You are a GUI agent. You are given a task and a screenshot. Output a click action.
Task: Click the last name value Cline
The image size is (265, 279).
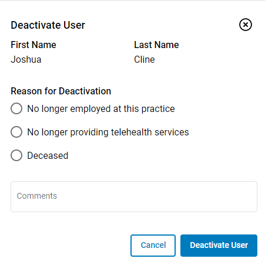tap(145, 59)
